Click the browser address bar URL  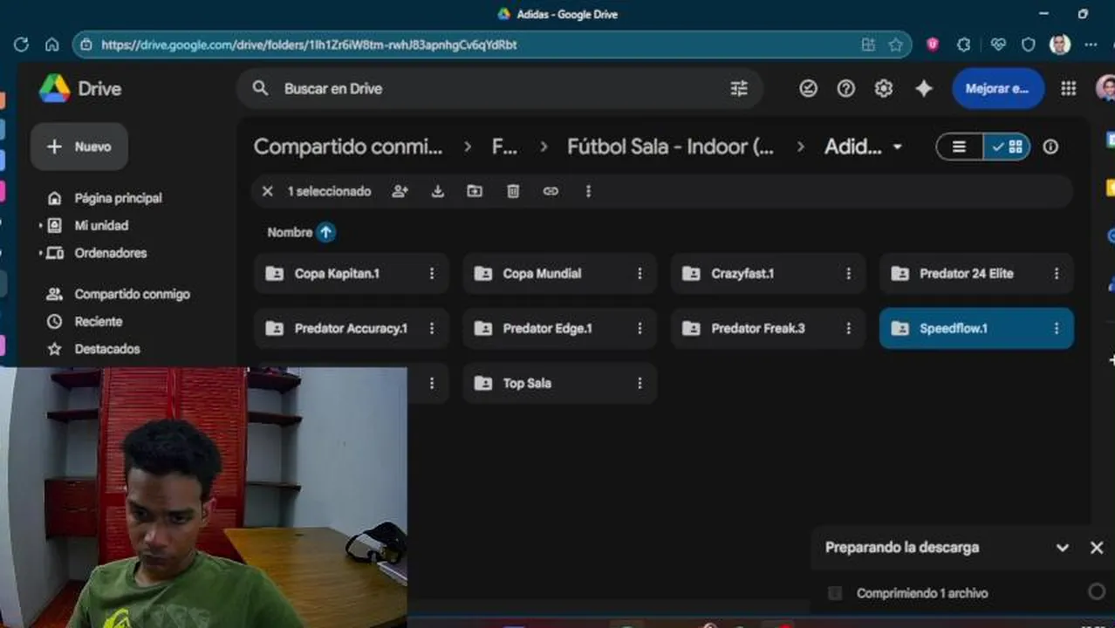[x=309, y=44]
